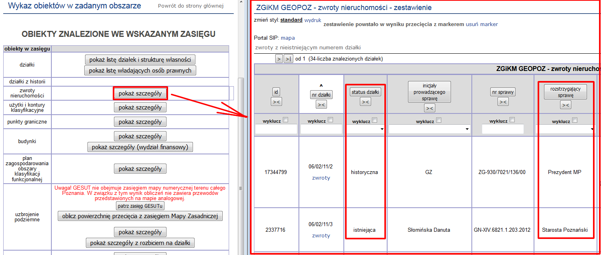The width and height of the screenshot is (601, 255).
Task: Click the '><' button under inicjały prowadzącego sprawę
Action: point(429,108)
